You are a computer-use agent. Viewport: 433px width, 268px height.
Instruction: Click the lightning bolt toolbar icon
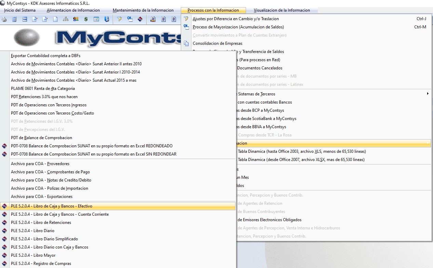[x=119, y=19]
